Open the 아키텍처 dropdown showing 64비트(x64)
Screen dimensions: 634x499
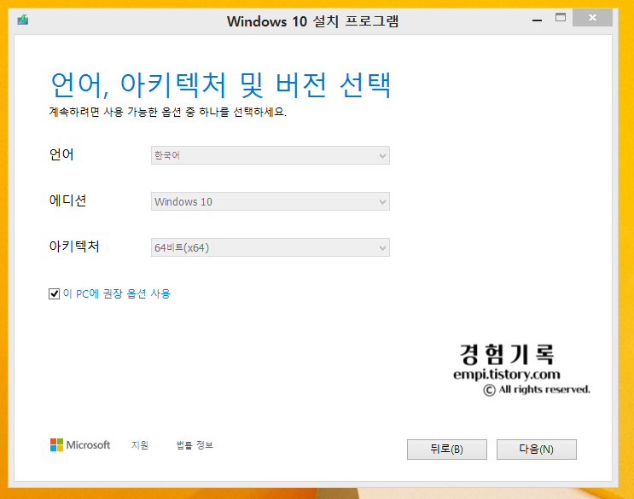[270, 247]
